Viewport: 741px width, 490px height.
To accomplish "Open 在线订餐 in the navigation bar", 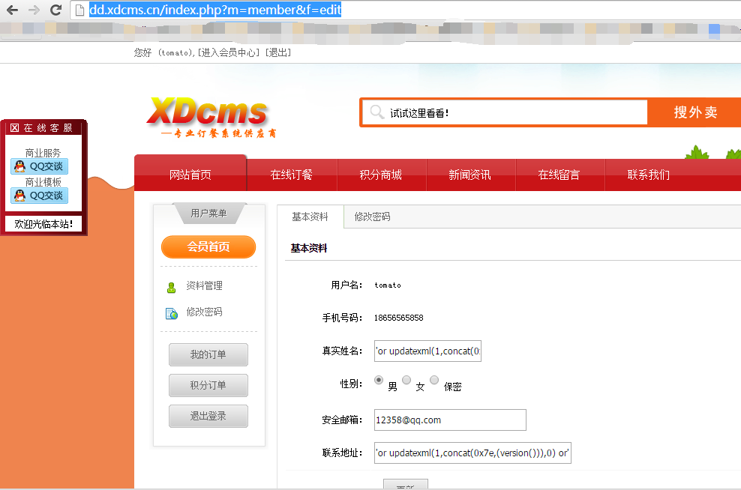I will click(292, 175).
